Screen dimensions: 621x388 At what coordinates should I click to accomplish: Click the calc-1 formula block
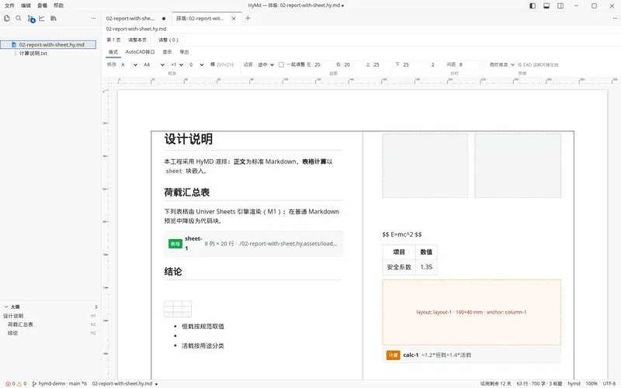coord(471,355)
